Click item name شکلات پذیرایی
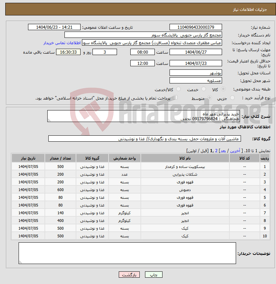Image resolution: width=276 pixels, height=284 pixels. click(185, 174)
